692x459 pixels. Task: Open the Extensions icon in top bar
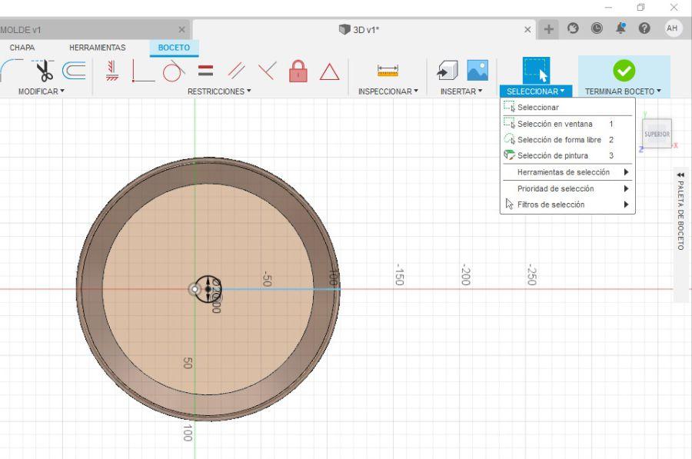(573, 28)
